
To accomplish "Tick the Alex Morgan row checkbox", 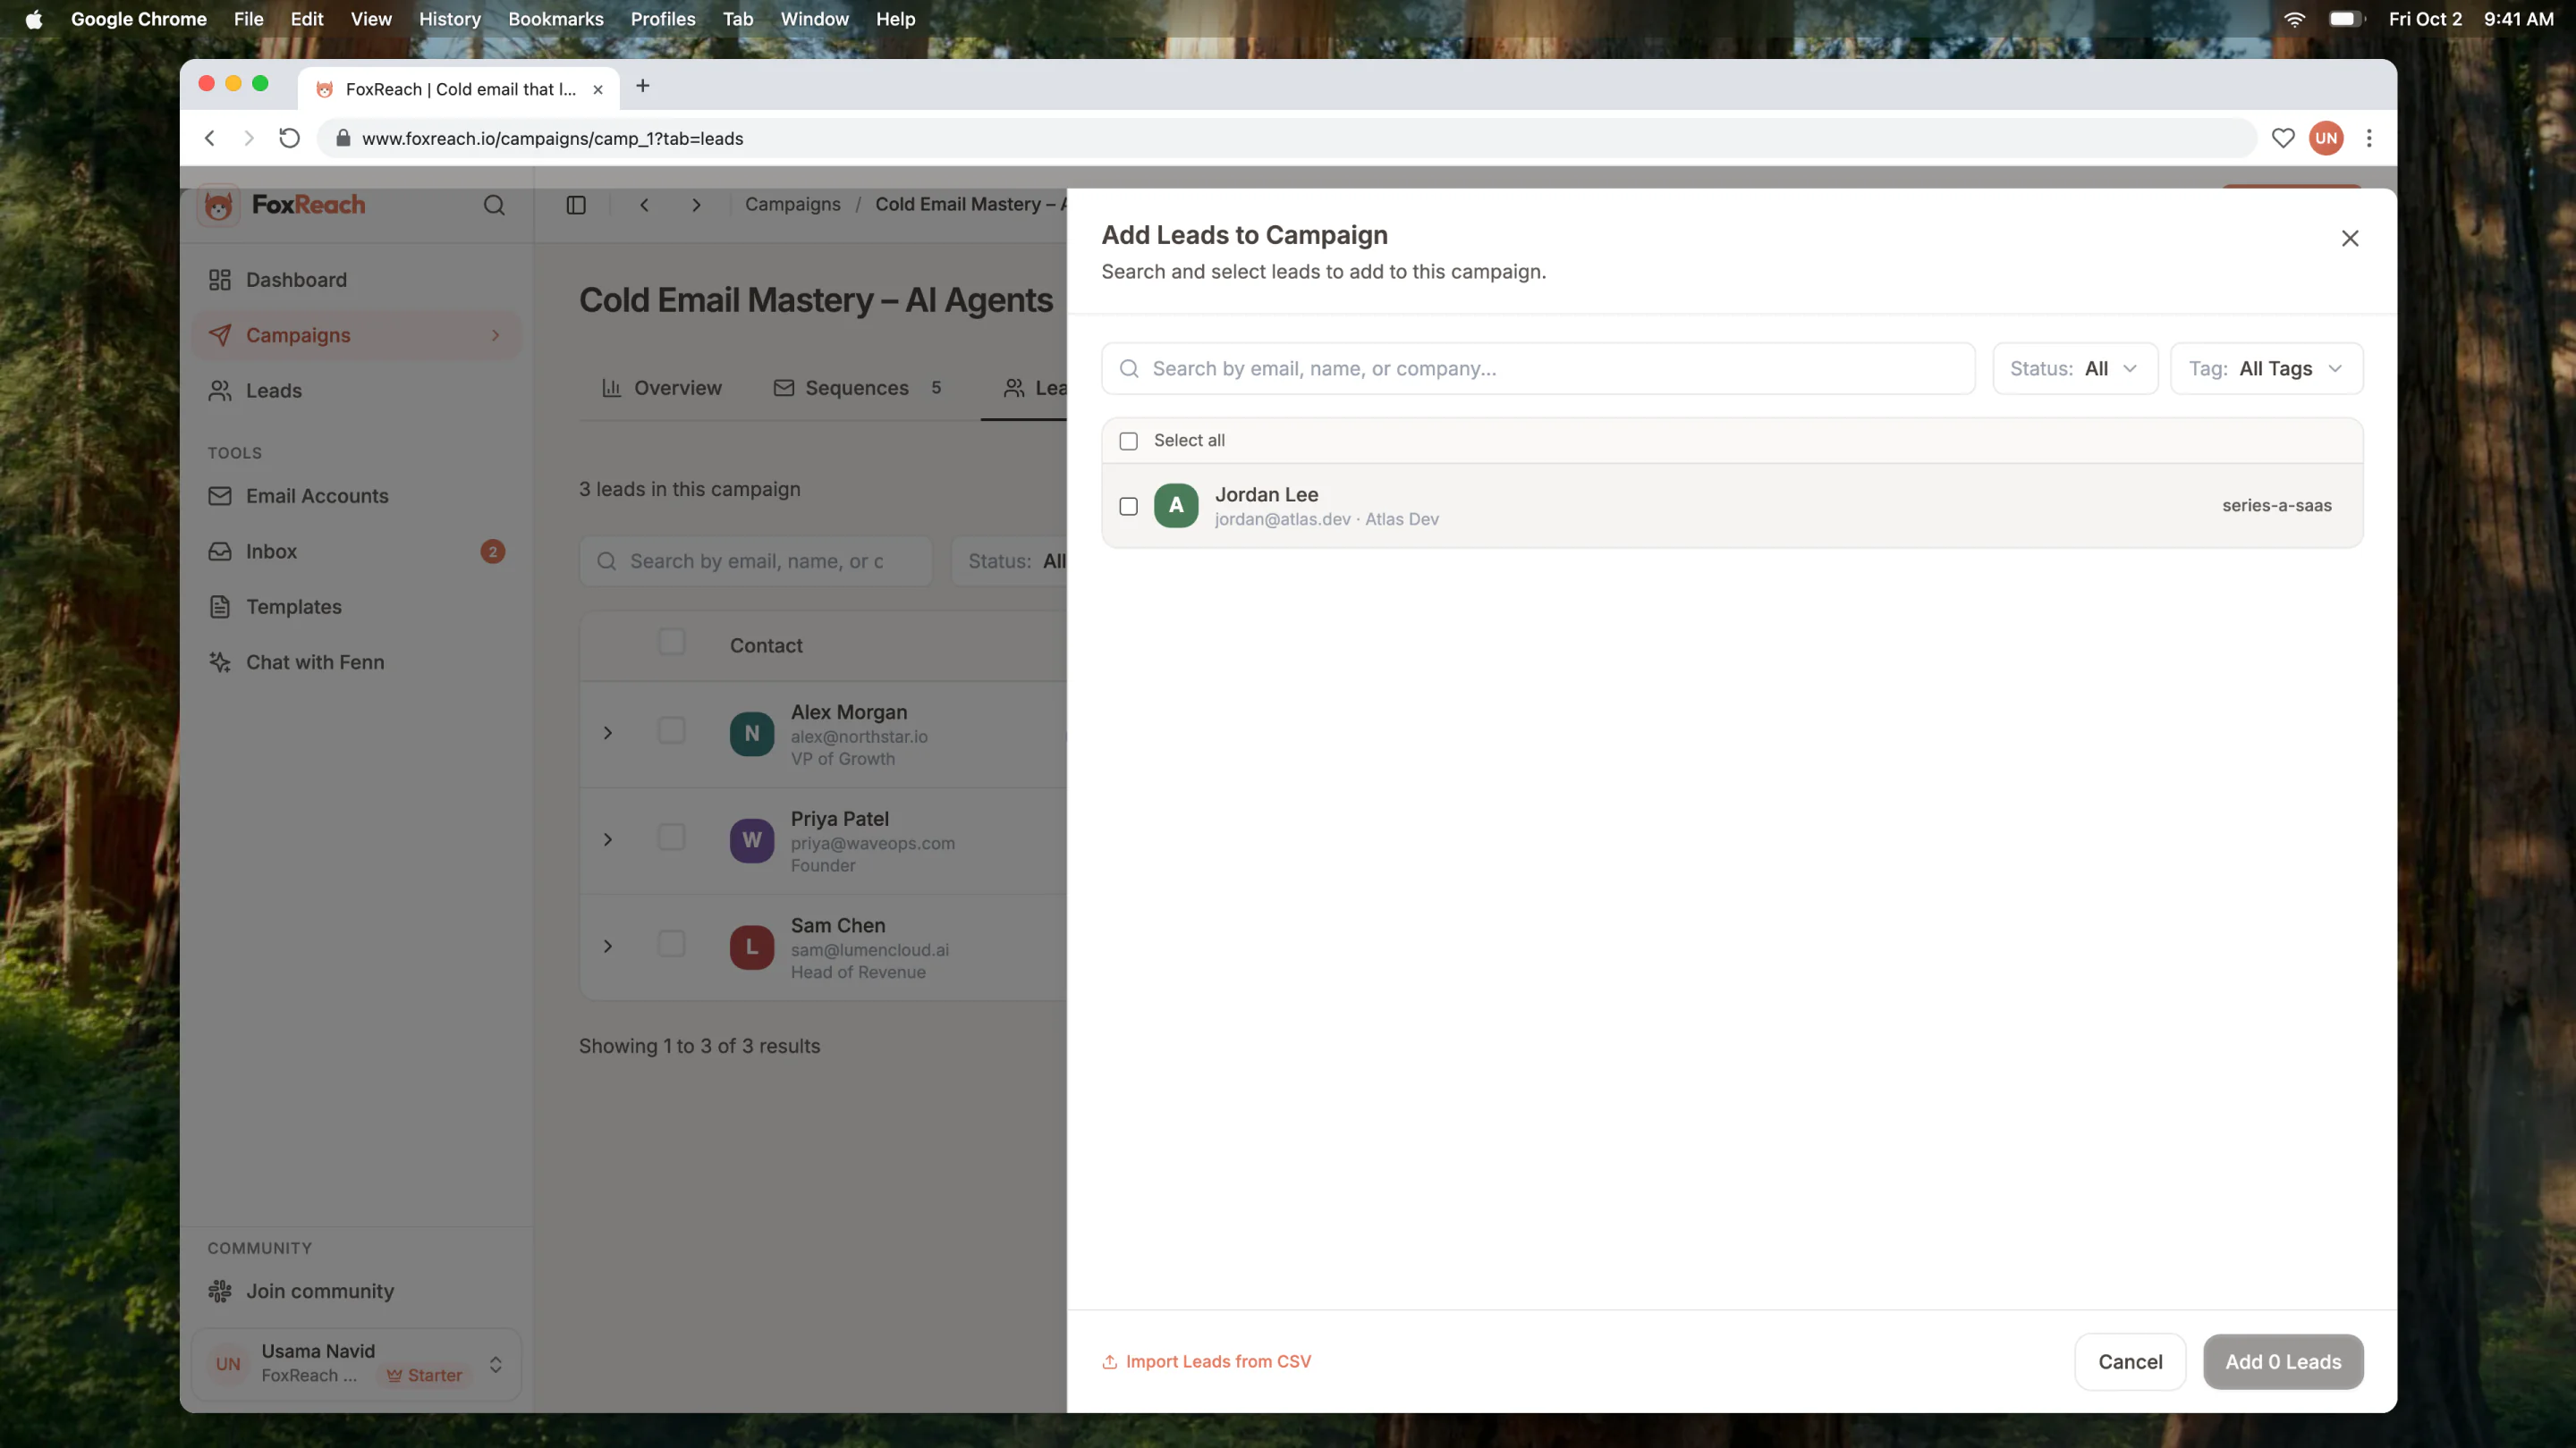I will point(672,731).
